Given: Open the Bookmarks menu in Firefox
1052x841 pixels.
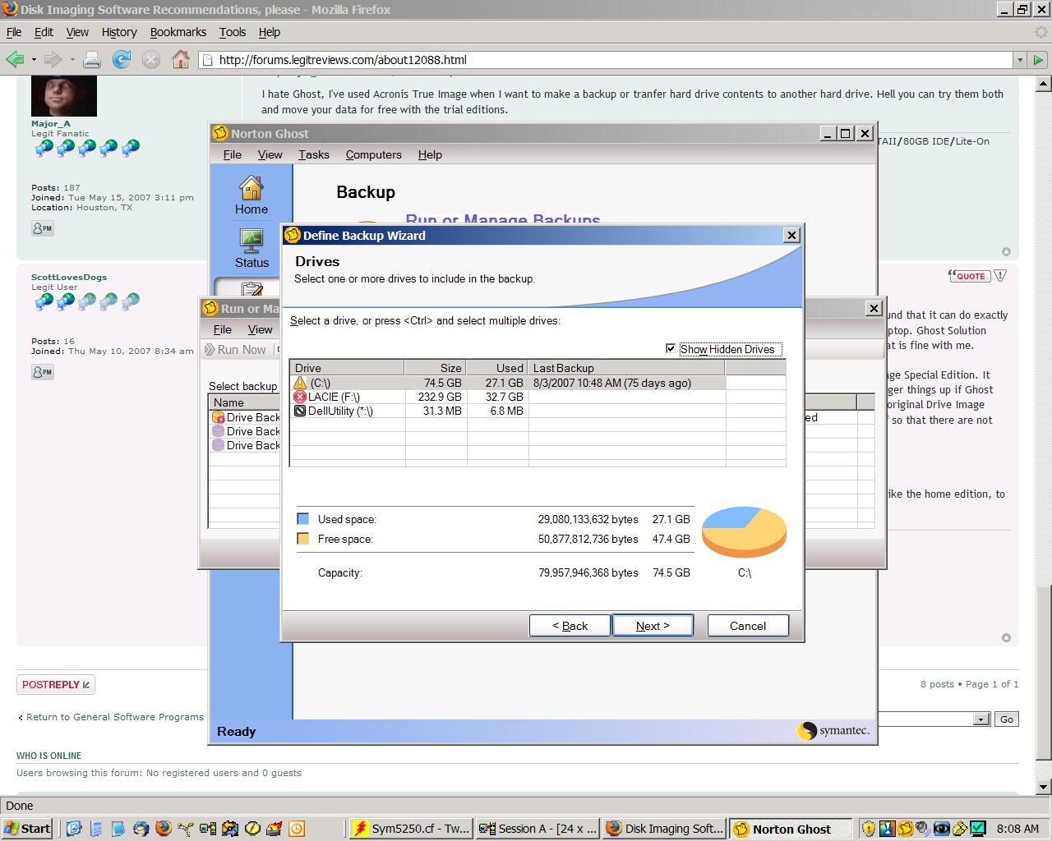Looking at the screenshot, I should (178, 32).
